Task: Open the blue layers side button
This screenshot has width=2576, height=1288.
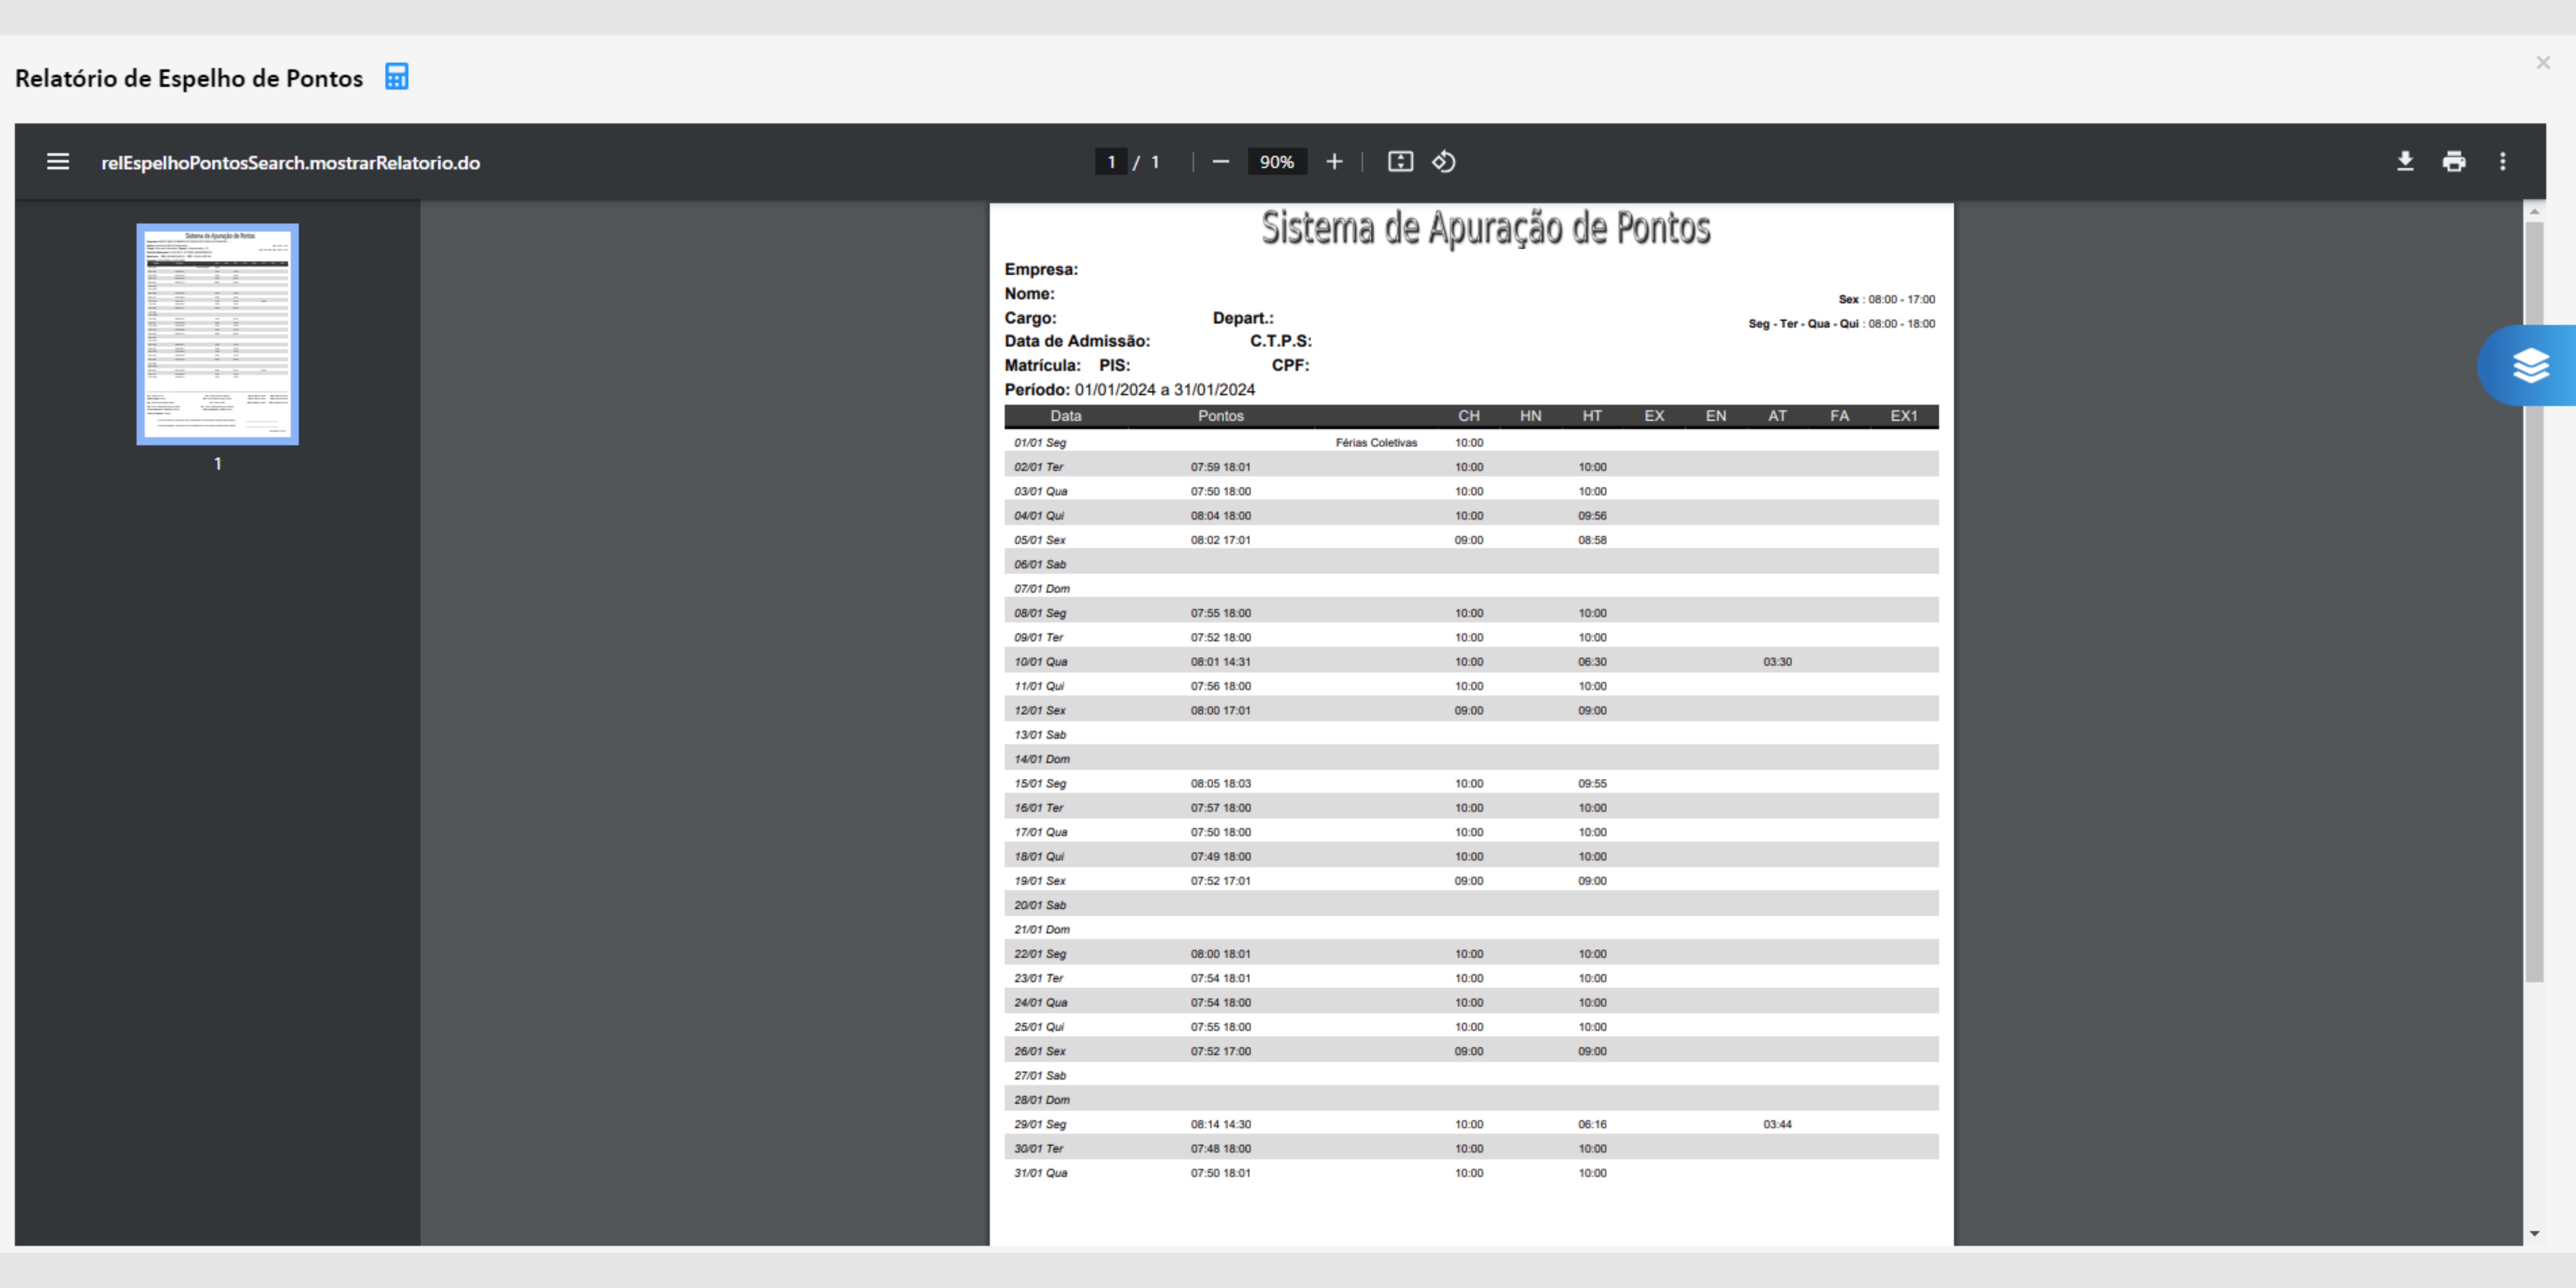Action: click(x=2530, y=365)
